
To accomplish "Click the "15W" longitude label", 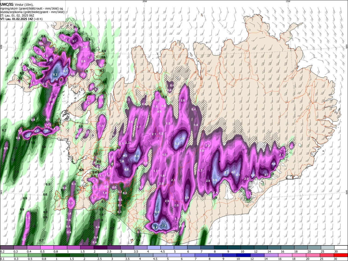I will pos(288,1).
